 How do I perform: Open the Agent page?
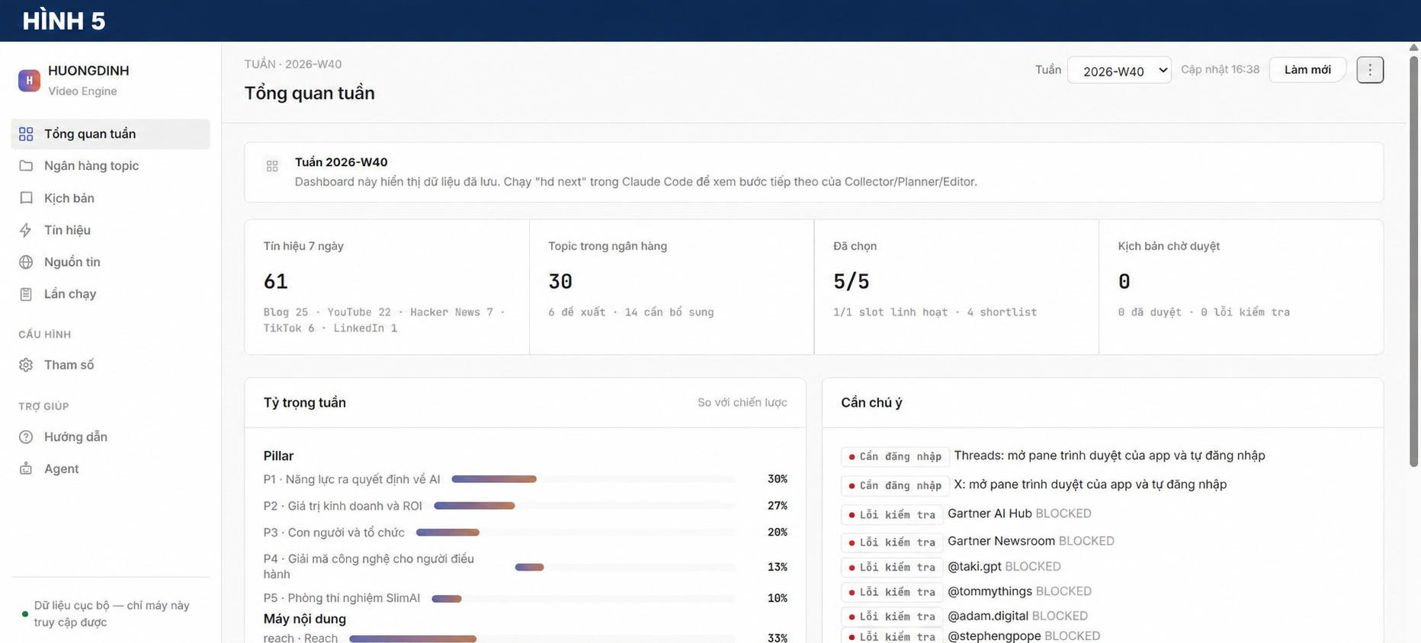111,469
